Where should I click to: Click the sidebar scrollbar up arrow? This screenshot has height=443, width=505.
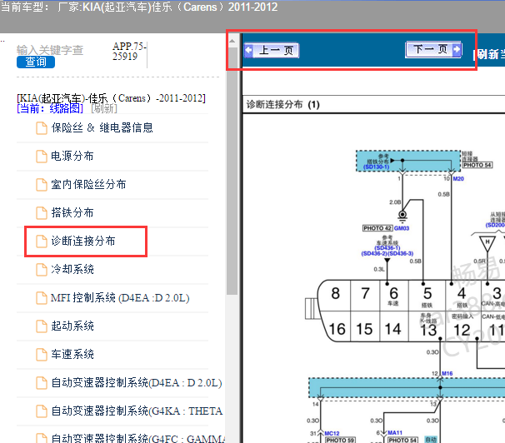click(232, 41)
